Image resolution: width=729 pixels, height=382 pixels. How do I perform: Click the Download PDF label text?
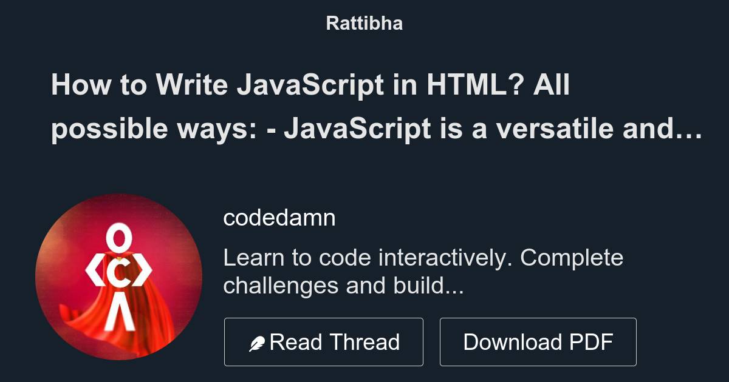pos(538,341)
